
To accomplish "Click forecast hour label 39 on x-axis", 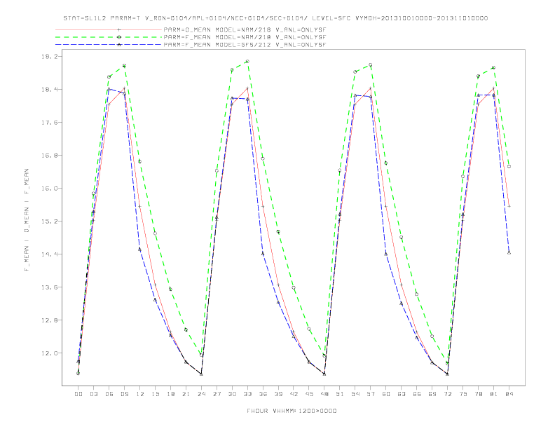I will [278, 394].
